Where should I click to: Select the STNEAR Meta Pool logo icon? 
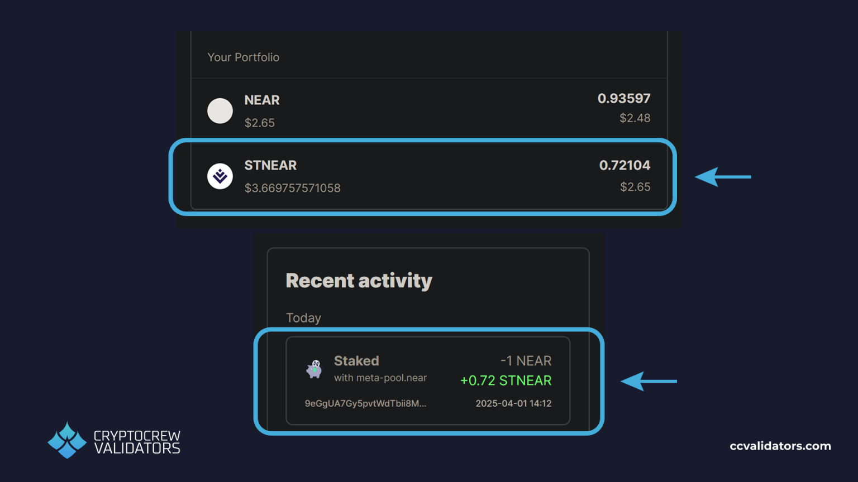click(x=220, y=176)
